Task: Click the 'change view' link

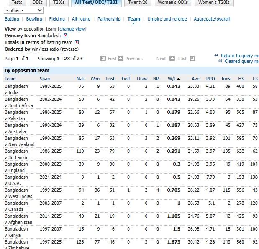Action: pos(72,29)
